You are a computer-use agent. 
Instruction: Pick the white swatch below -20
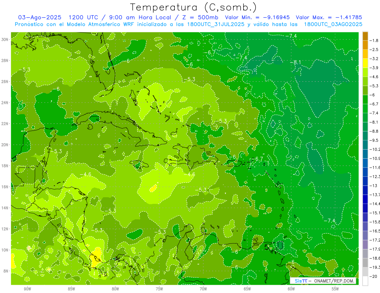point(365,281)
